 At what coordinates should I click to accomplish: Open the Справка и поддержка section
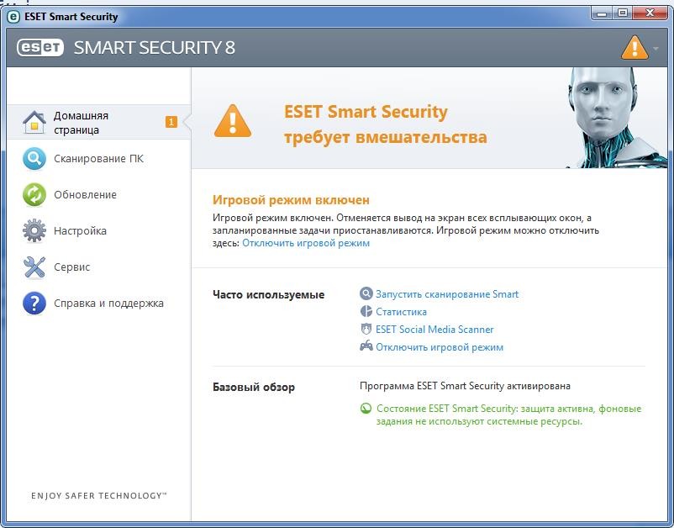click(x=108, y=304)
